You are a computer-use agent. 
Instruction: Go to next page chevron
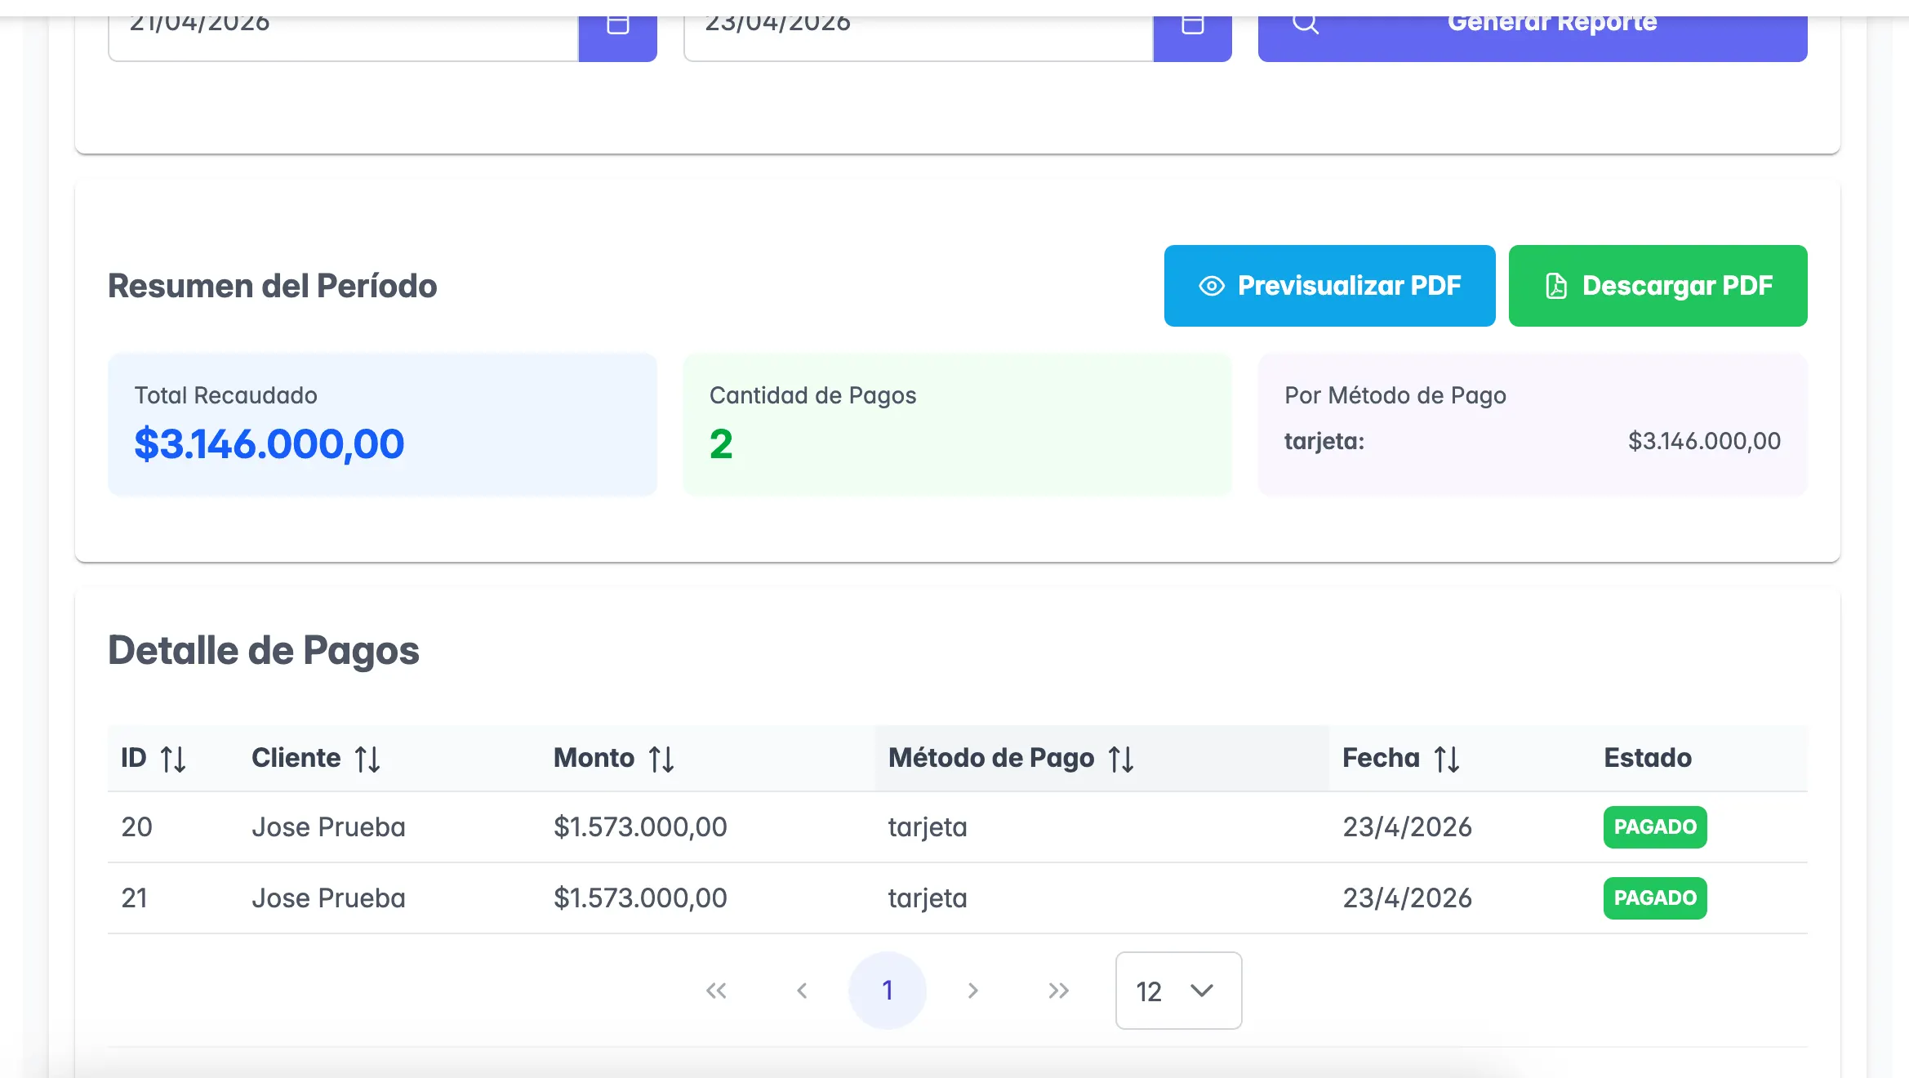click(972, 991)
